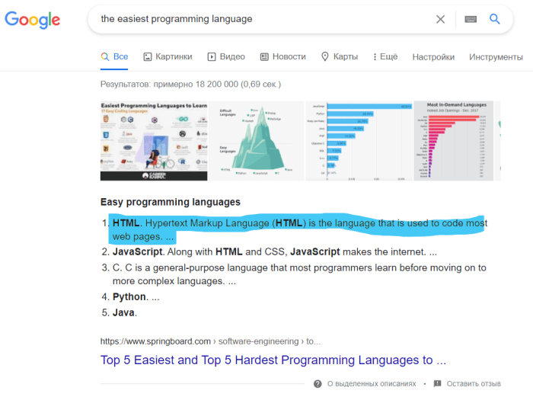Open Easiest Programming Languages to Learn thumbnail
Image resolution: width=533 pixels, height=400 pixels.
coord(154,141)
